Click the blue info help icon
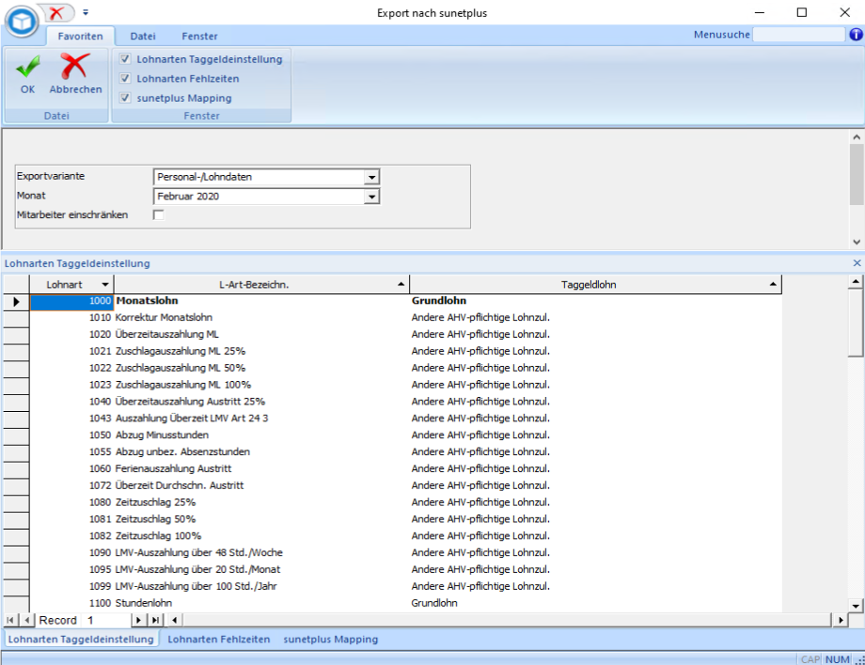865x665 pixels. click(x=856, y=35)
